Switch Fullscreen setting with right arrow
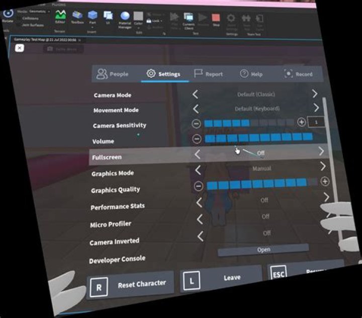Viewport: 362px width, 318px height. (x=321, y=151)
